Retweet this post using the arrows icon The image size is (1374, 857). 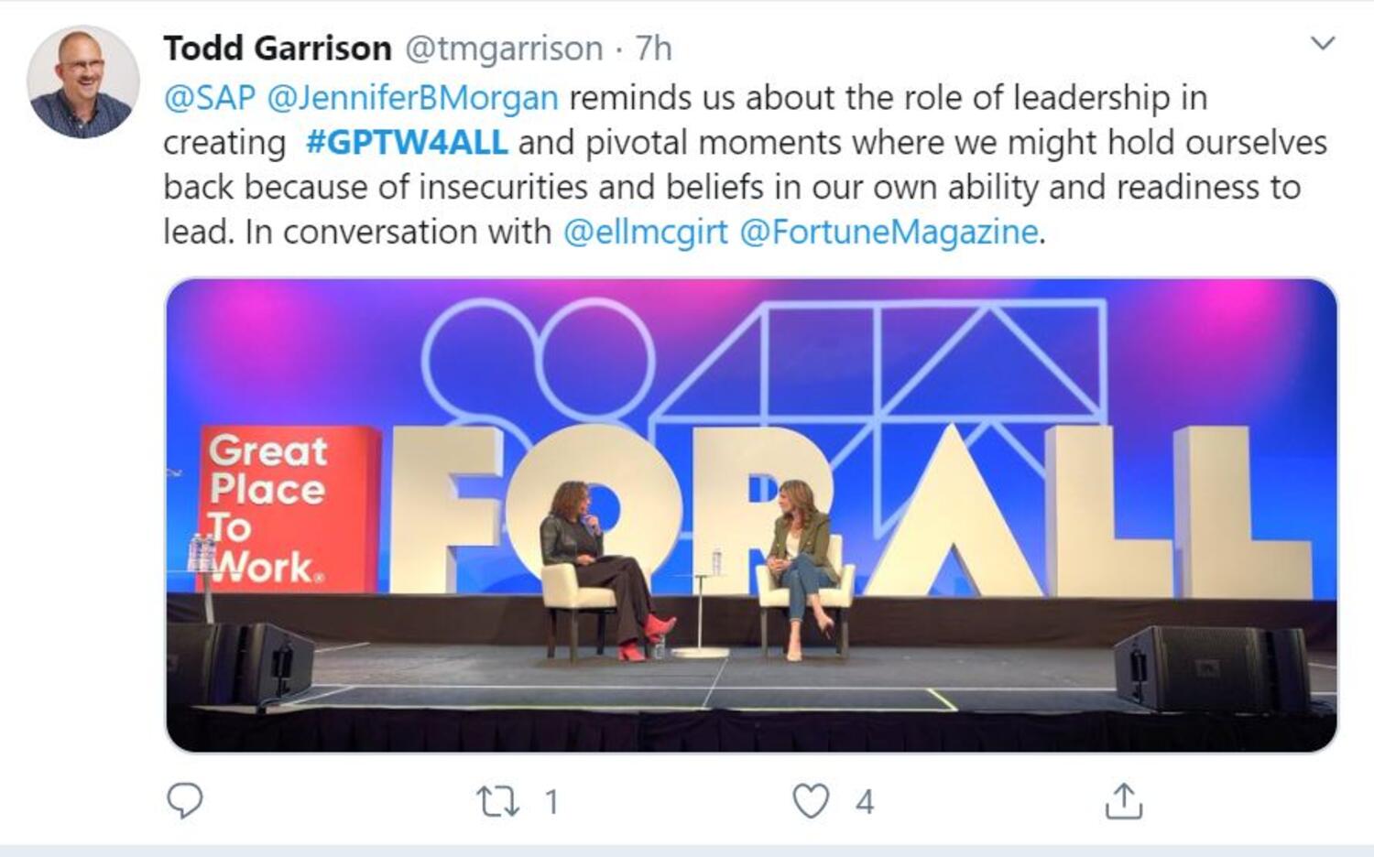point(498,802)
